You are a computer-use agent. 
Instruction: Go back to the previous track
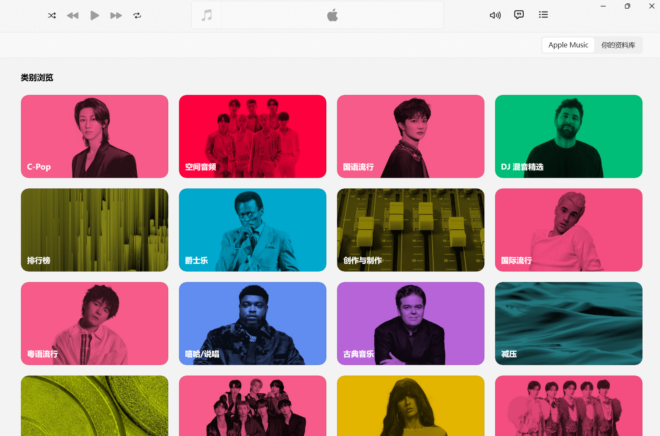coord(73,15)
